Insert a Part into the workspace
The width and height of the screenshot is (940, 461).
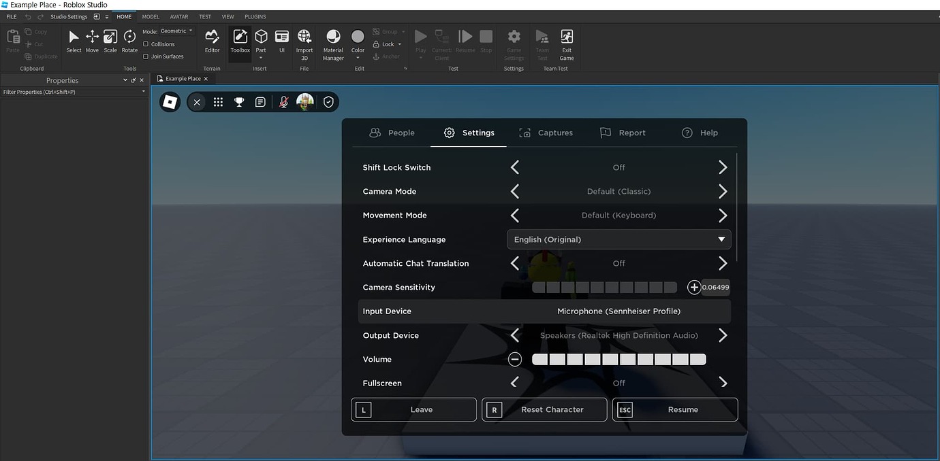click(261, 37)
